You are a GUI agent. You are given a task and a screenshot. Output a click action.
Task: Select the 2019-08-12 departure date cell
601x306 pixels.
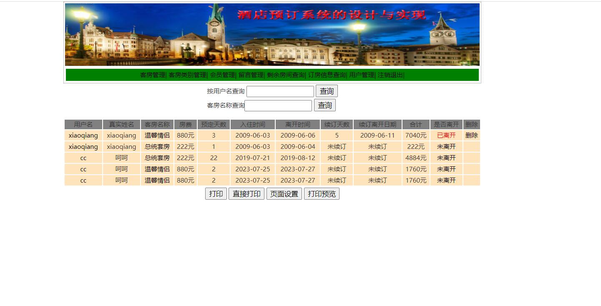tap(298, 158)
